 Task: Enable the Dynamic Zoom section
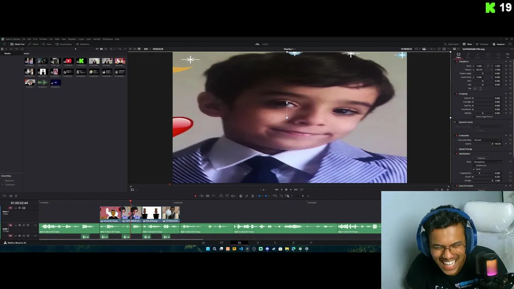(x=455, y=122)
